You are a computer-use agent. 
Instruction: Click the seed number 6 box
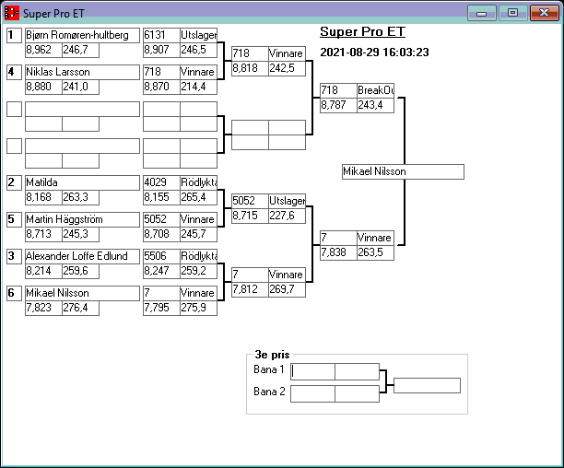[14, 293]
